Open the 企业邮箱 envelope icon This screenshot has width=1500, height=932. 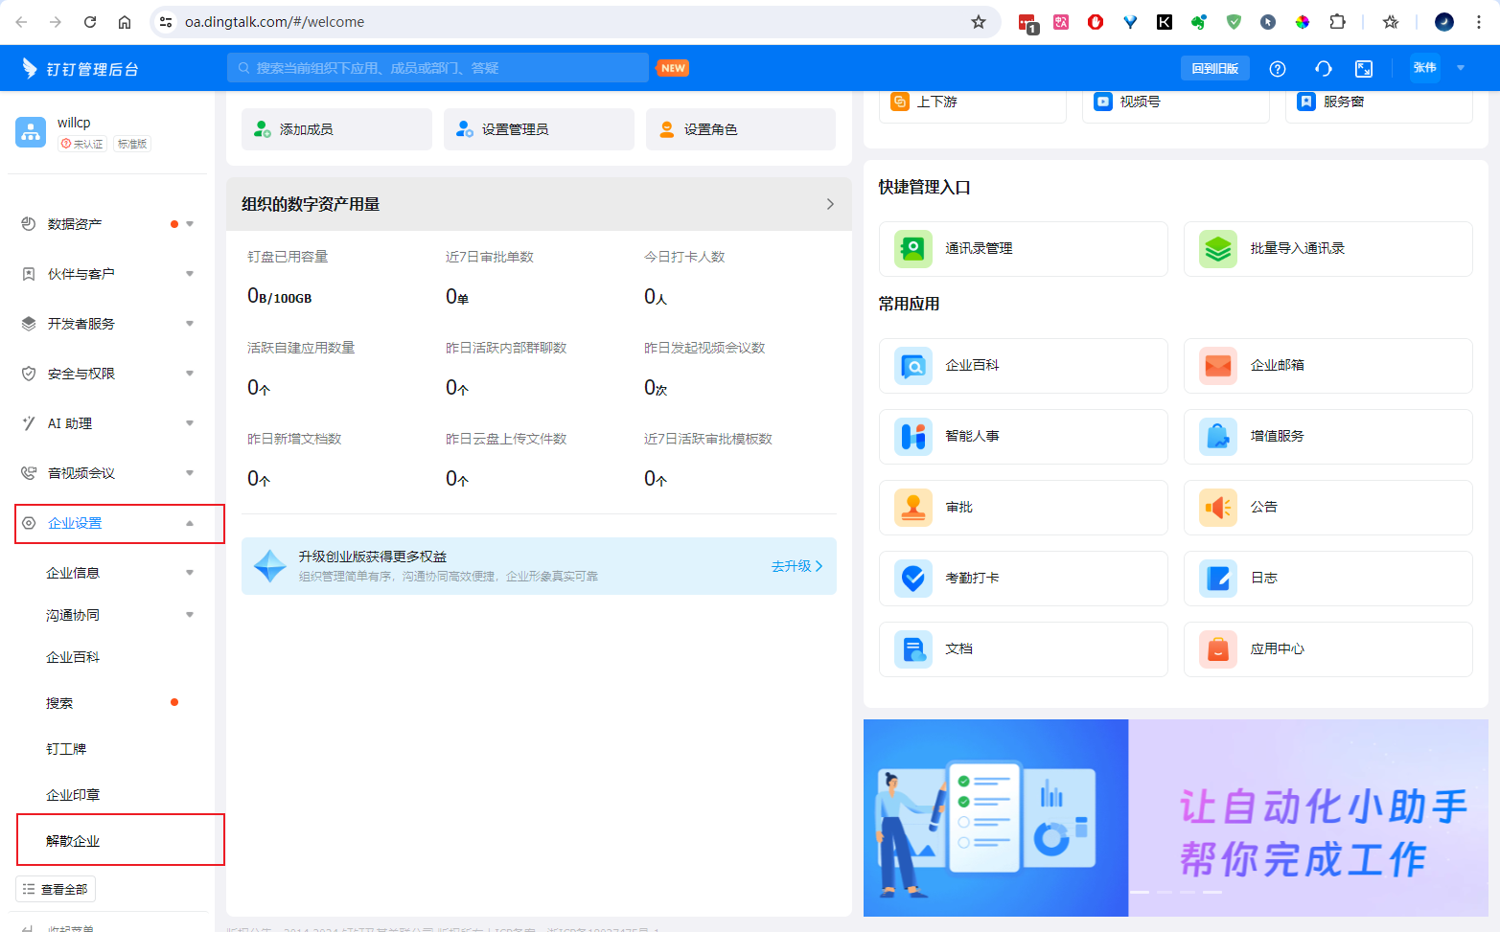(1217, 366)
